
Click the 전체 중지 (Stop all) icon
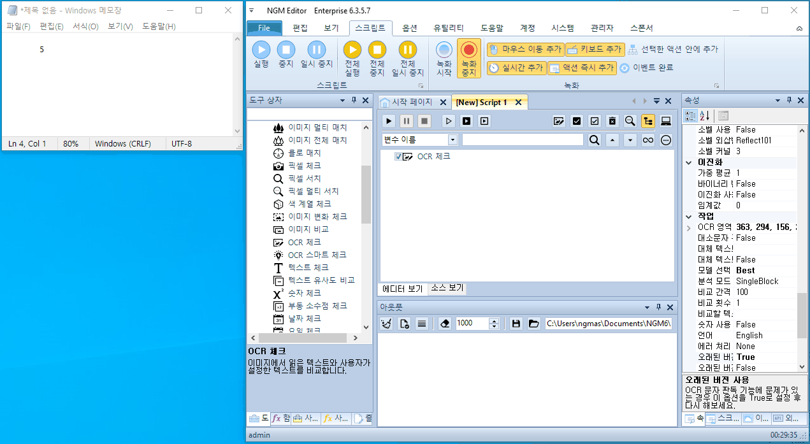coord(377,50)
